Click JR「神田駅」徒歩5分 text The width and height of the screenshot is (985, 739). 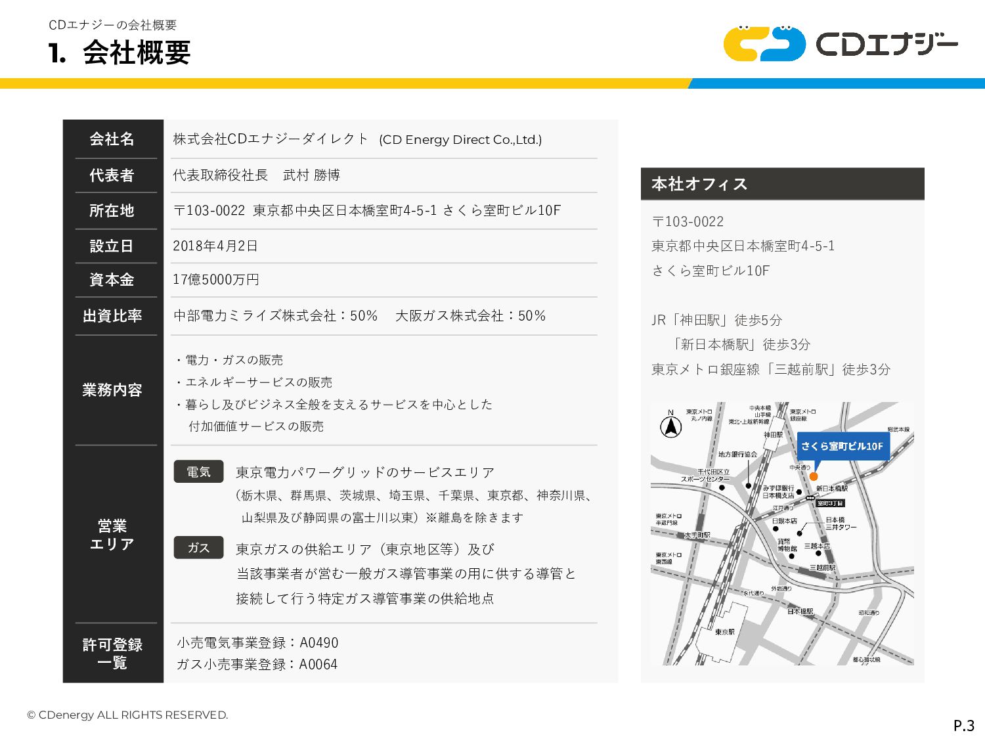pos(717,320)
